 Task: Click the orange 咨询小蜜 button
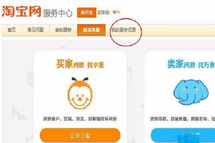click(x=80, y=135)
